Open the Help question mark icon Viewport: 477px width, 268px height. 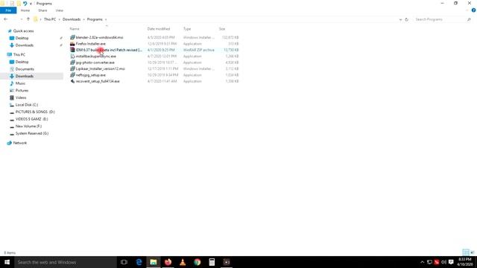[473, 10]
